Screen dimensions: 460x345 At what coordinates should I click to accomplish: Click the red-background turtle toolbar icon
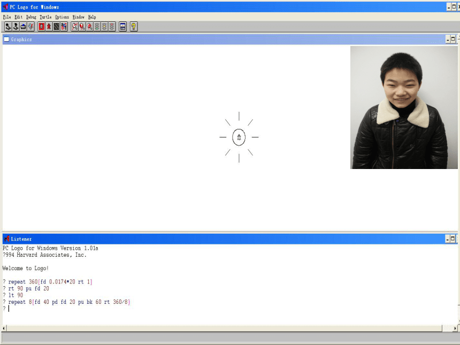41,27
